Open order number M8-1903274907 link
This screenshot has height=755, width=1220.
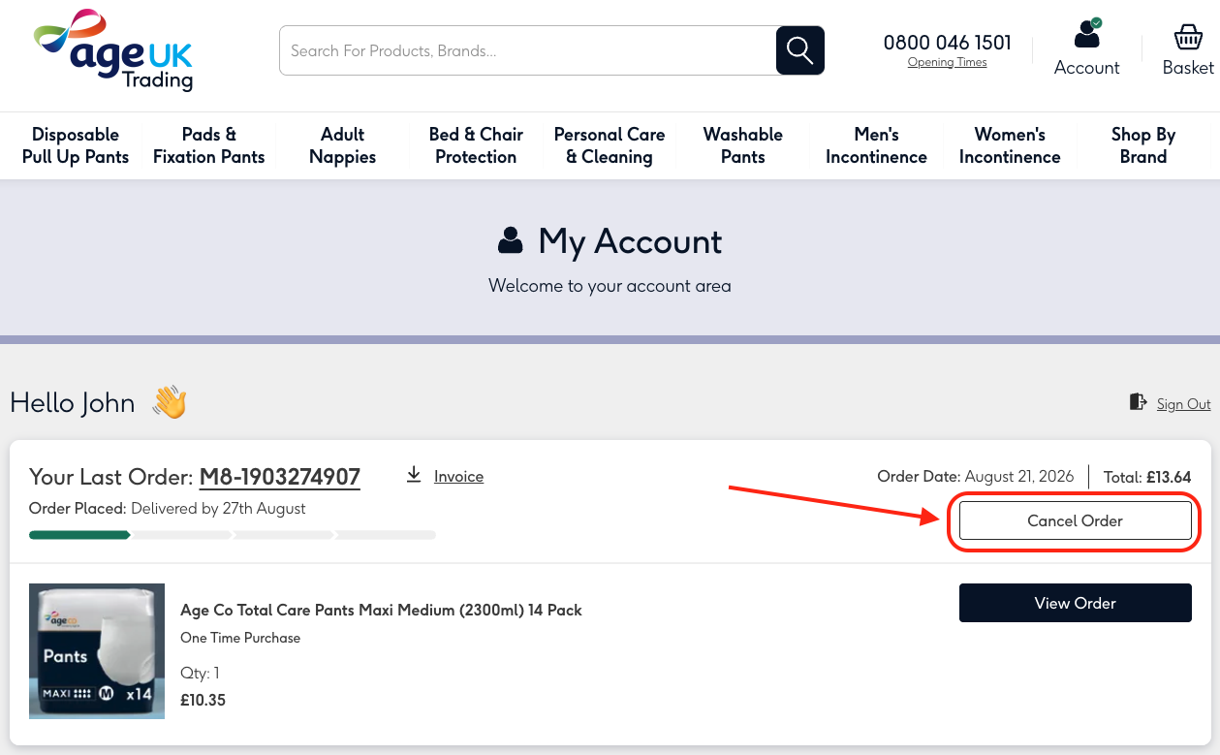pos(280,477)
